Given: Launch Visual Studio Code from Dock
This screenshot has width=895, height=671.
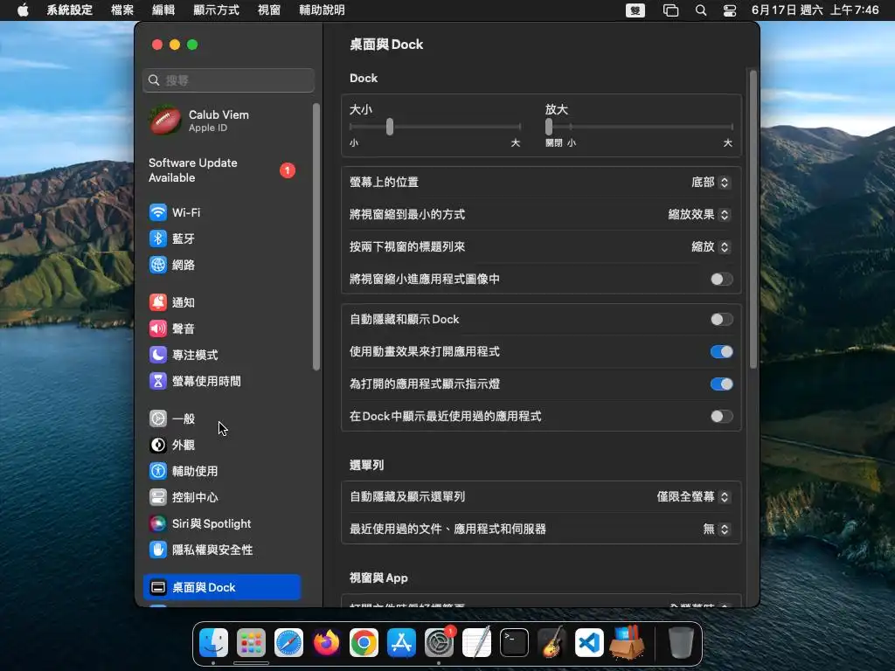Looking at the screenshot, I should point(589,643).
